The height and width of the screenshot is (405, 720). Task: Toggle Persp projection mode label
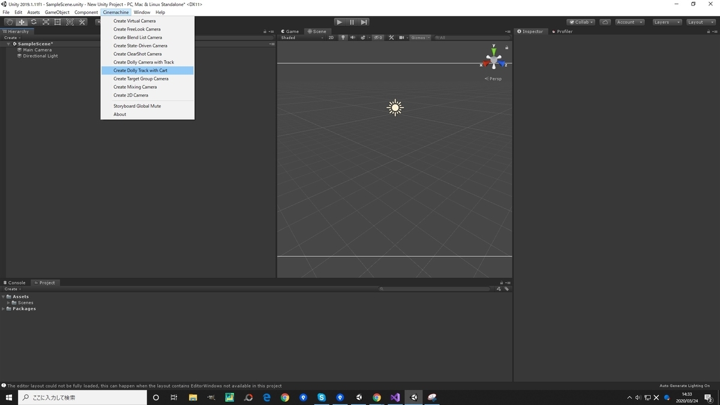pyautogui.click(x=493, y=79)
